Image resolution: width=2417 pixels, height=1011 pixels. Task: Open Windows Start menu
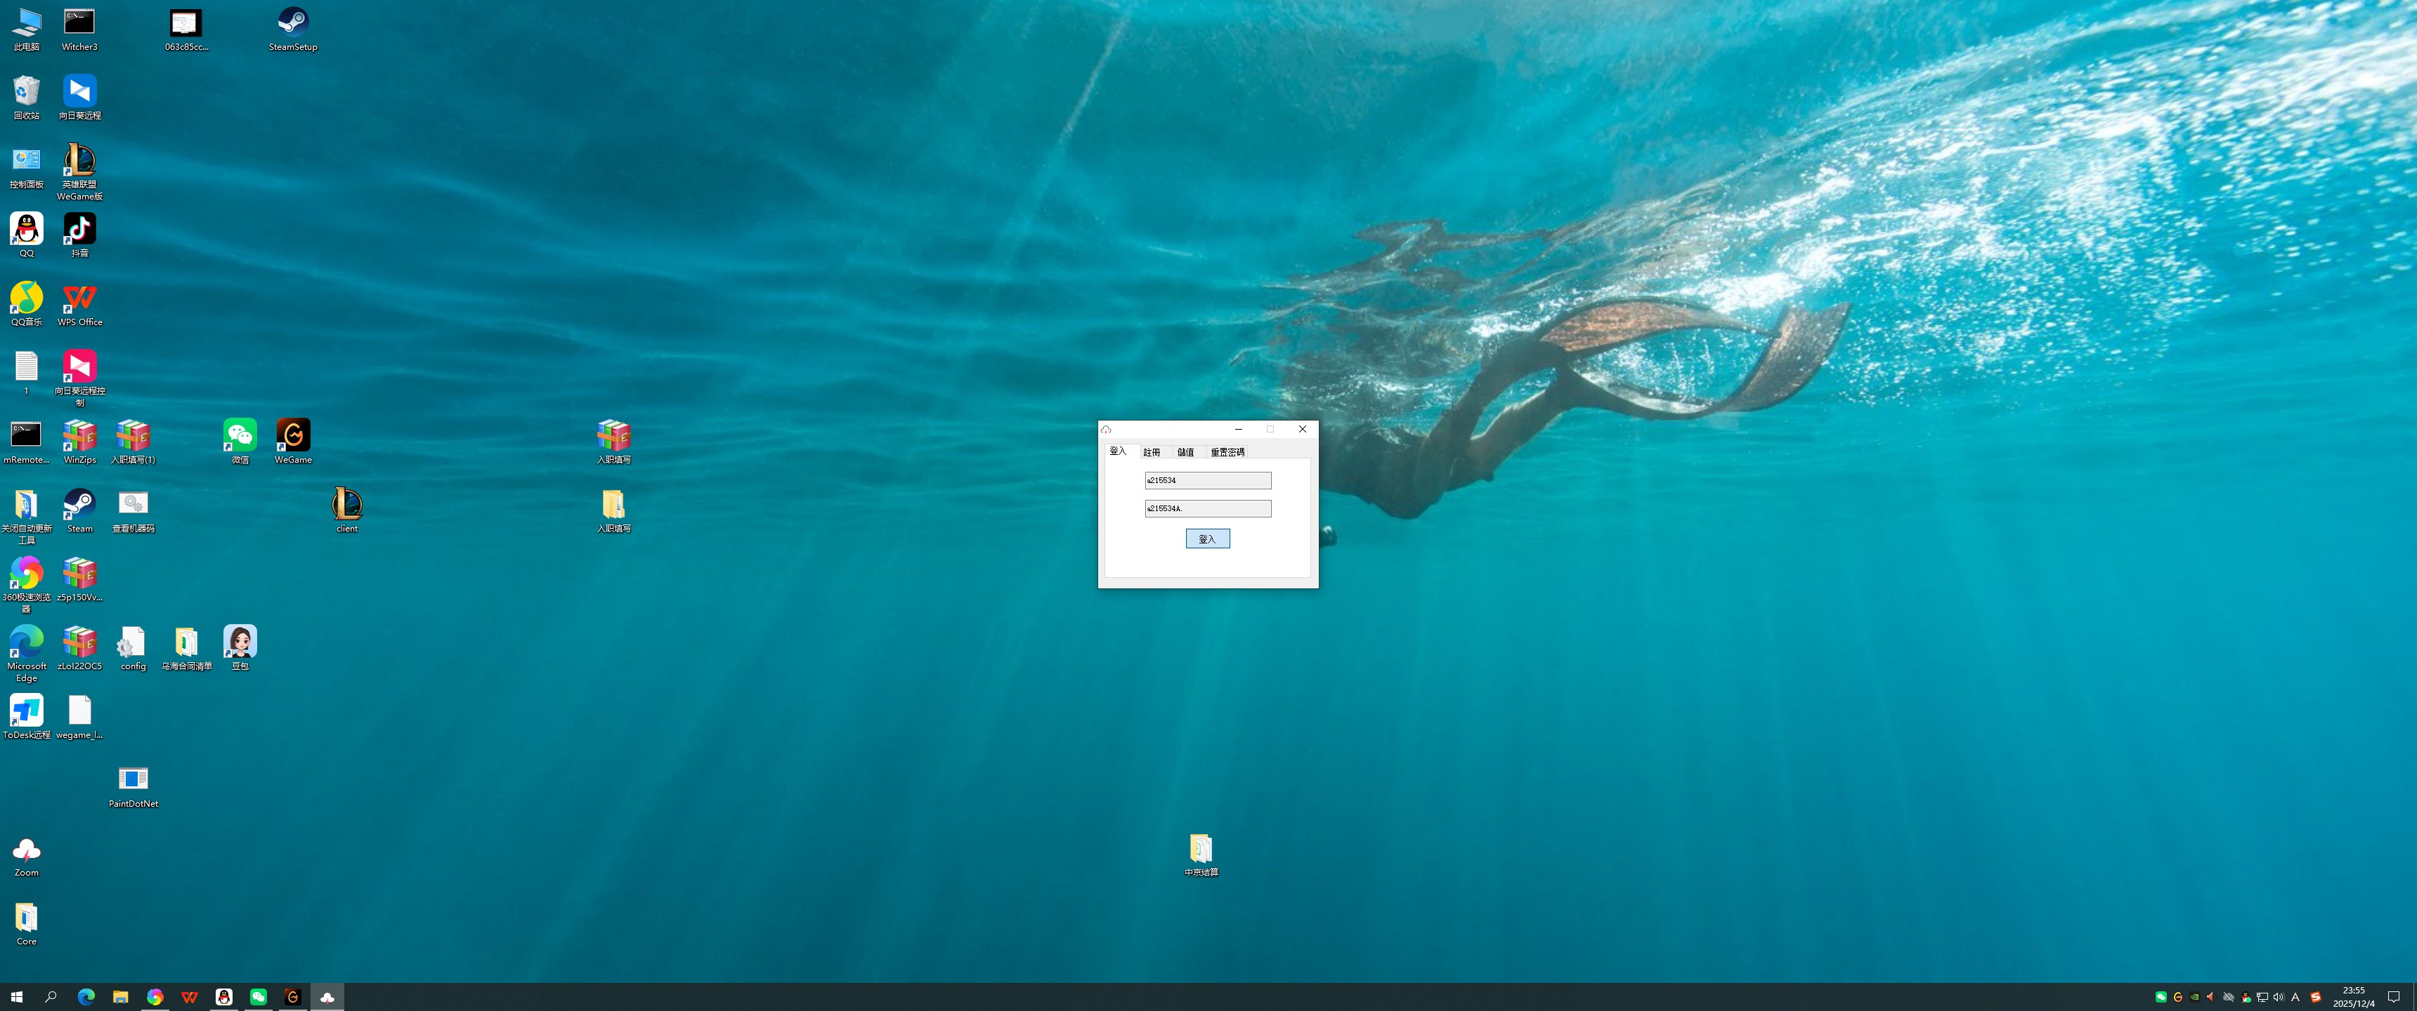(16, 997)
